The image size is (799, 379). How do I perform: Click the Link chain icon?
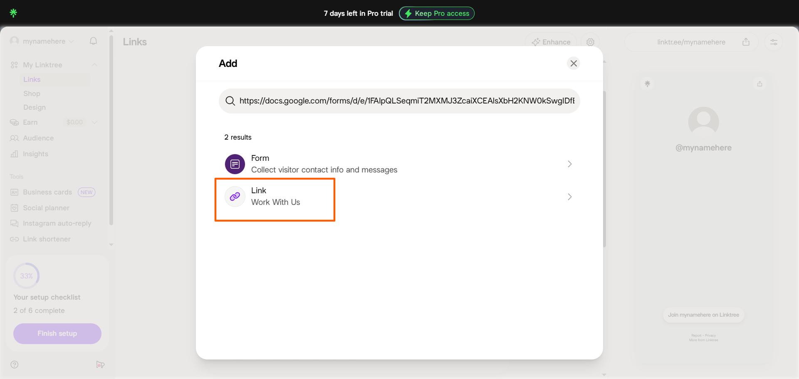coord(235,196)
